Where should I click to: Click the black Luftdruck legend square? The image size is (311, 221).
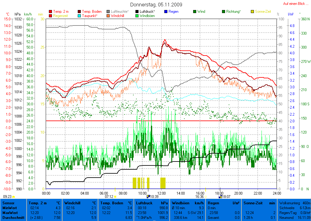[x=137, y=12]
